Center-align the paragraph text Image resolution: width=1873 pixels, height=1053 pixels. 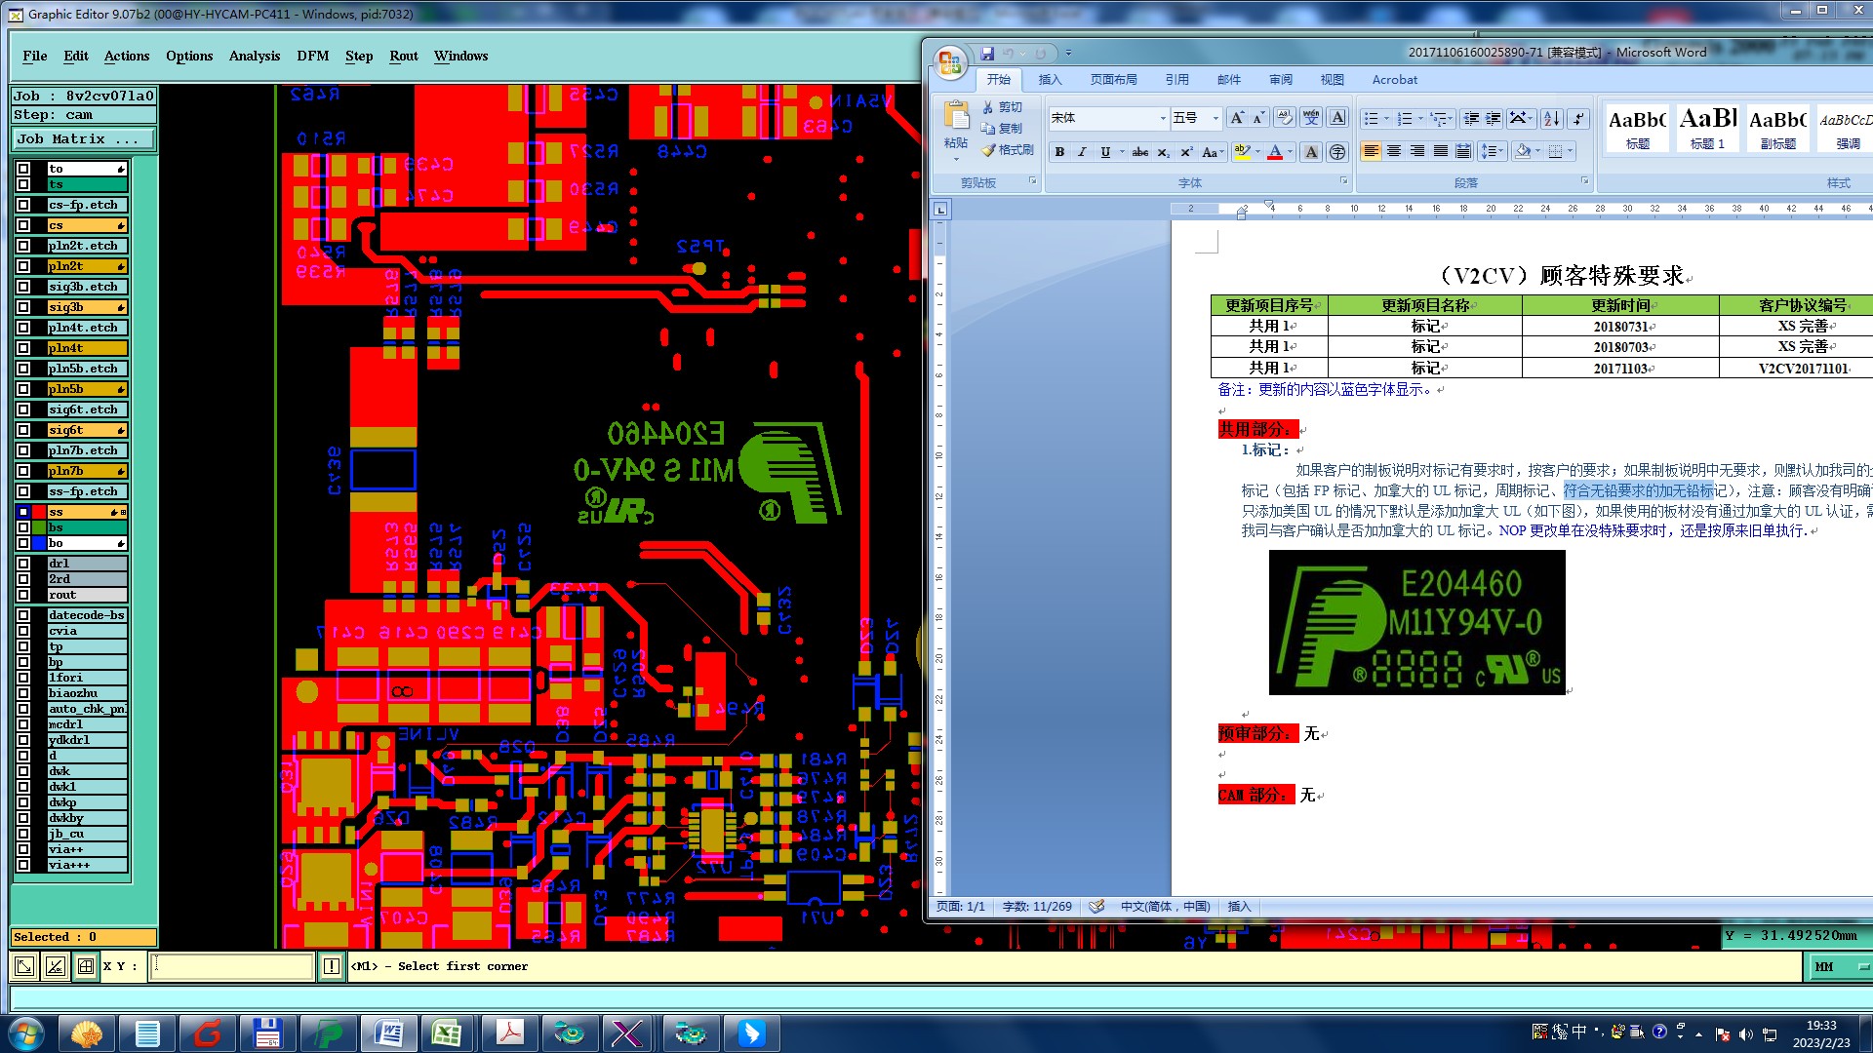(1394, 152)
